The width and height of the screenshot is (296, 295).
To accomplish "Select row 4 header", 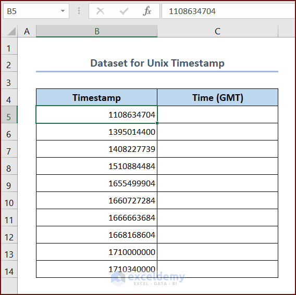I will pos(9,97).
